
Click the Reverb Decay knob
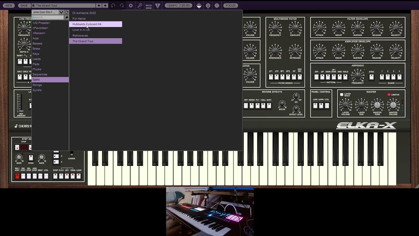click(282, 104)
